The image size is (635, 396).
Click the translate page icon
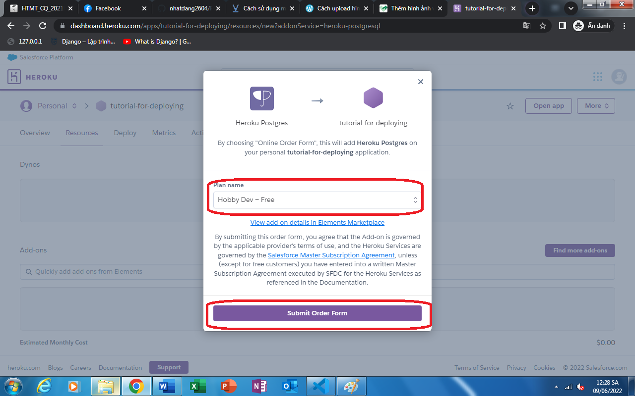coord(527,26)
